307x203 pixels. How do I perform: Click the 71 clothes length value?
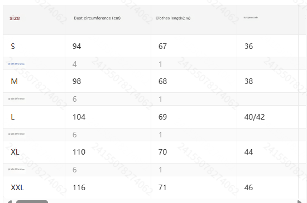coord(162,187)
